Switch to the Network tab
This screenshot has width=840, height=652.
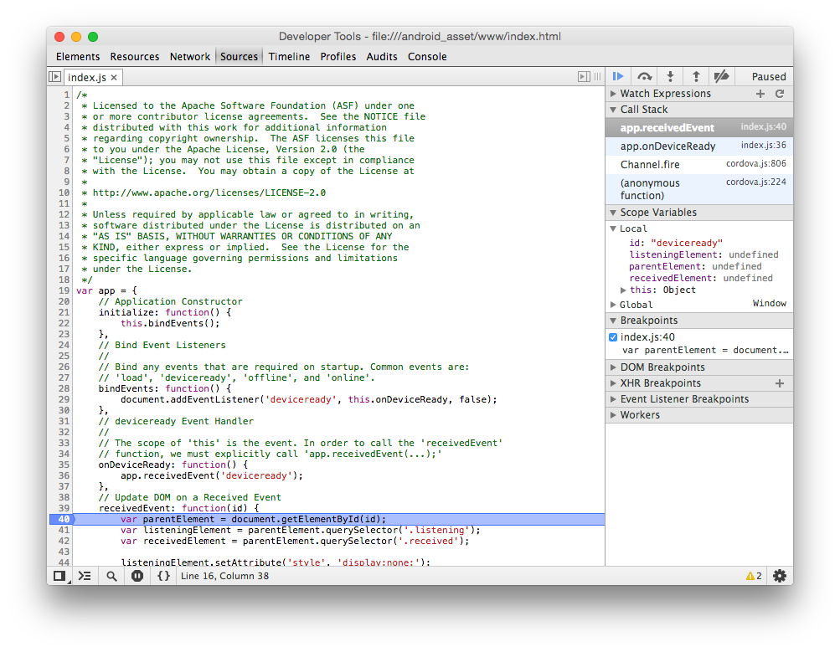pyautogui.click(x=190, y=57)
